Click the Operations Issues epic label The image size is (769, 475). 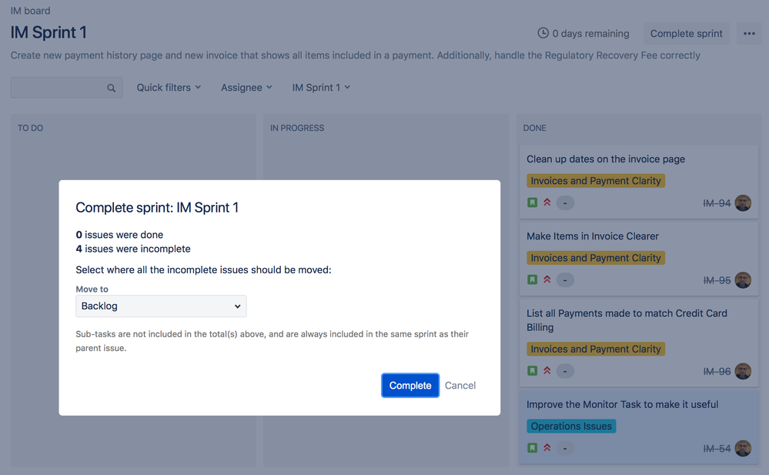tap(571, 426)
